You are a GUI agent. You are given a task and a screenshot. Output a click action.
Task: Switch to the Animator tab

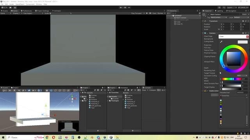point(57,11)
